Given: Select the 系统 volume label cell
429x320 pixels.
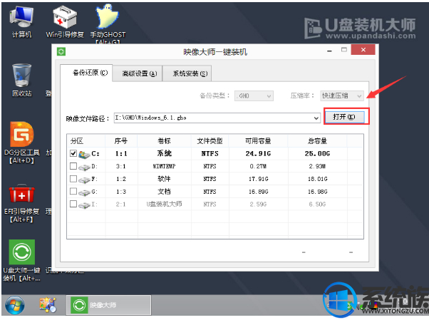Looking at the screenshot, I should tap(164, 153).
